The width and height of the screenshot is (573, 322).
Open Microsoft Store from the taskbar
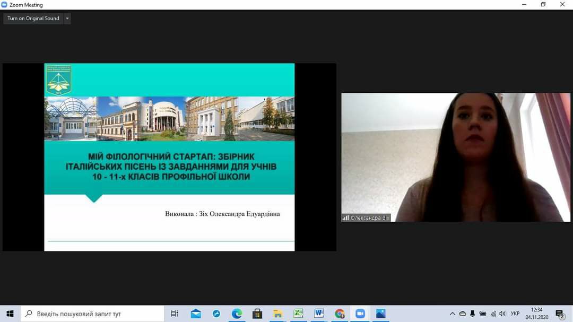tap(257, 314)
